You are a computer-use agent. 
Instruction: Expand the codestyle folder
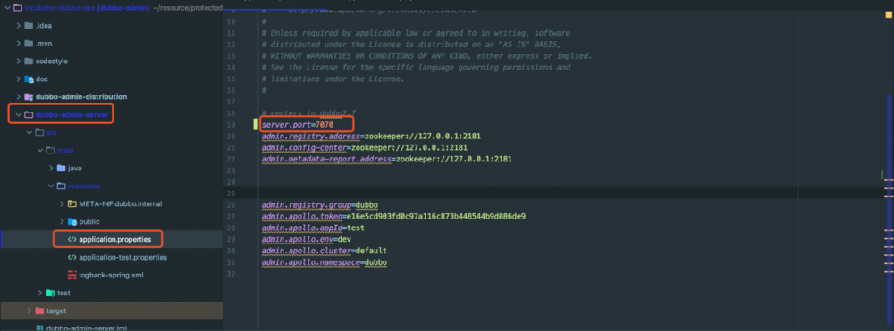(18, 61)
